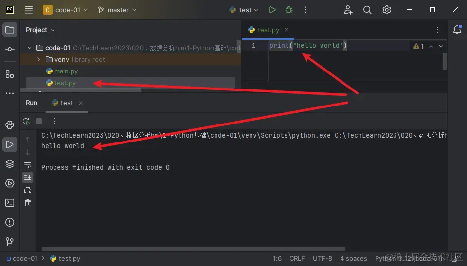This screenshot has height=266, width=467.
Task: Collapse the code-01 root folder
Action: point(30,48)
